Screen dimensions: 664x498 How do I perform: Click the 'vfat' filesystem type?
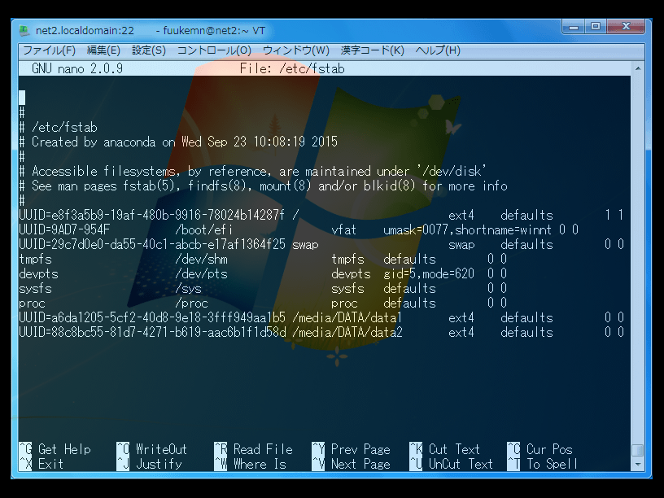click(x=344, y=230)
